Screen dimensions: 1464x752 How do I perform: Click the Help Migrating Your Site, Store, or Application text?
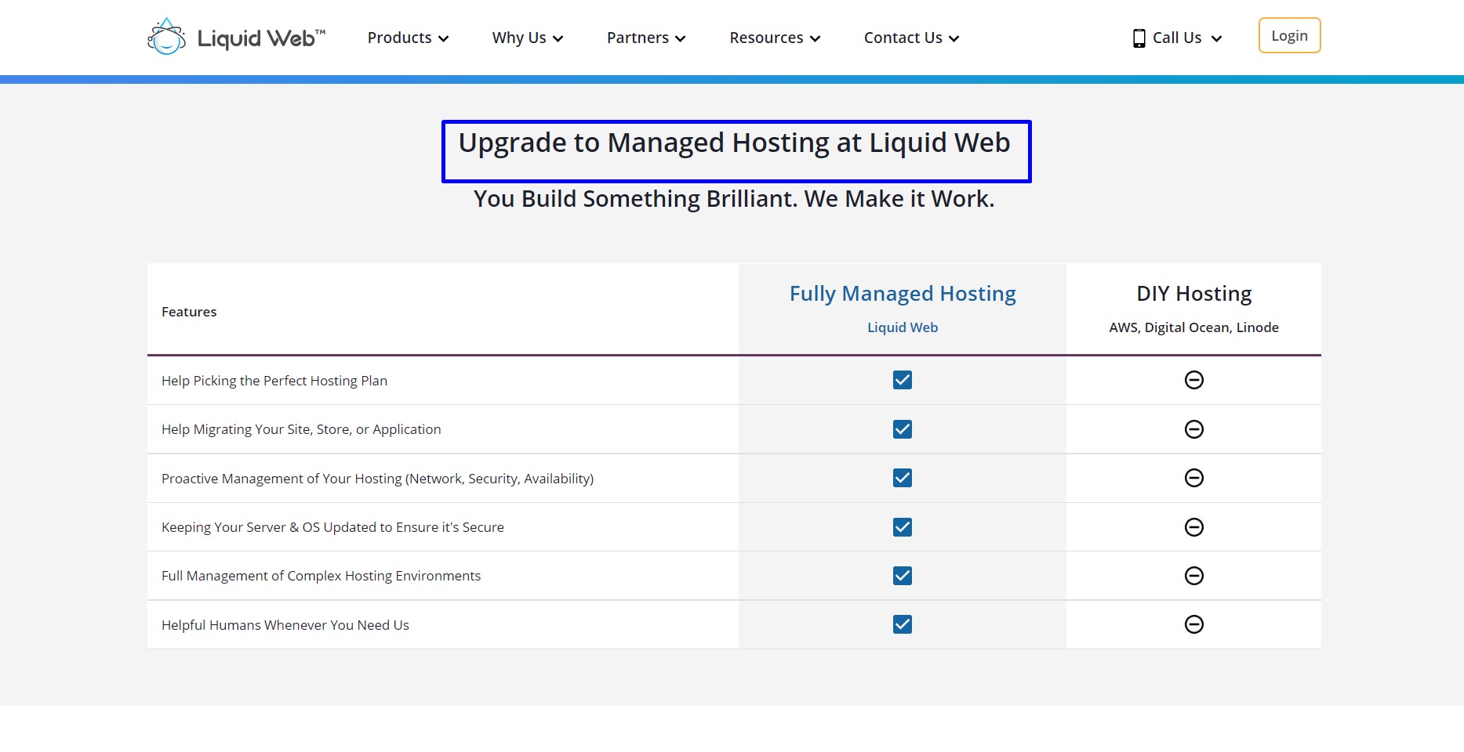[x=301, y=429]
